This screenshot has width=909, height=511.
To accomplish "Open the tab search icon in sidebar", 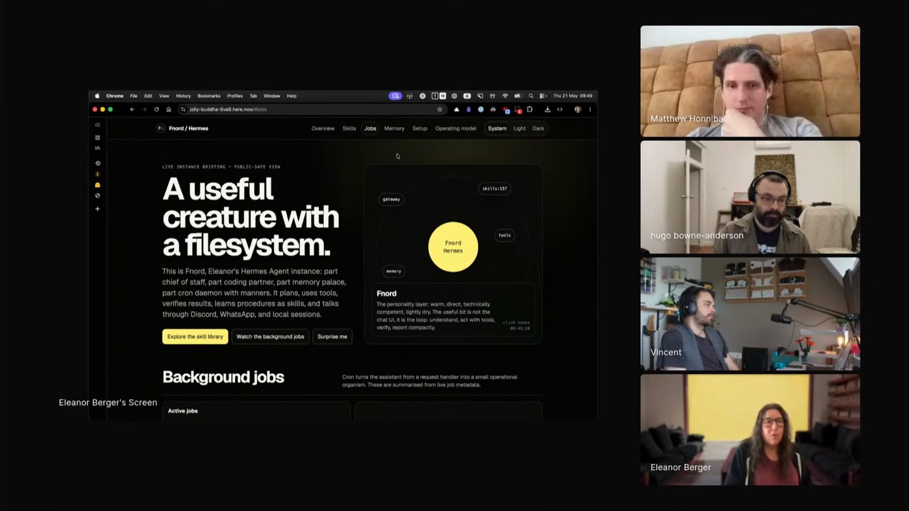I will pyautogui.click(x=97, y=148).
